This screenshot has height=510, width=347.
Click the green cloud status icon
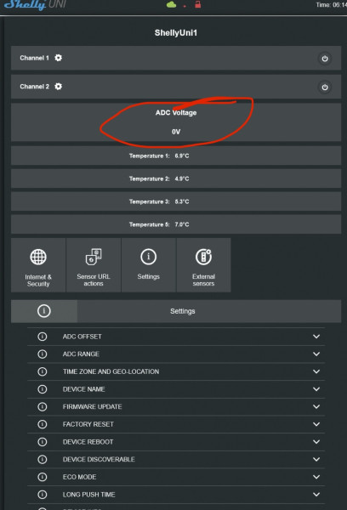coord(171,5)
